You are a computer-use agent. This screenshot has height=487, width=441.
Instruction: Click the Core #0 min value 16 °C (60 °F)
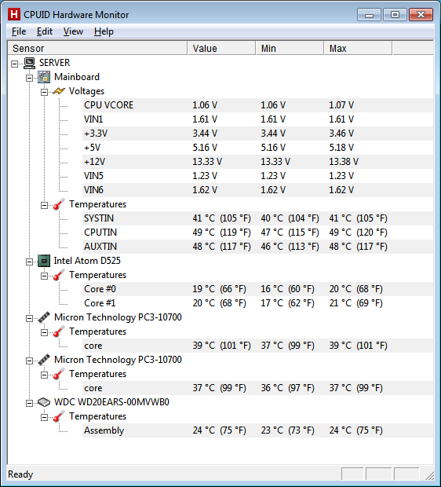point(287,289)
